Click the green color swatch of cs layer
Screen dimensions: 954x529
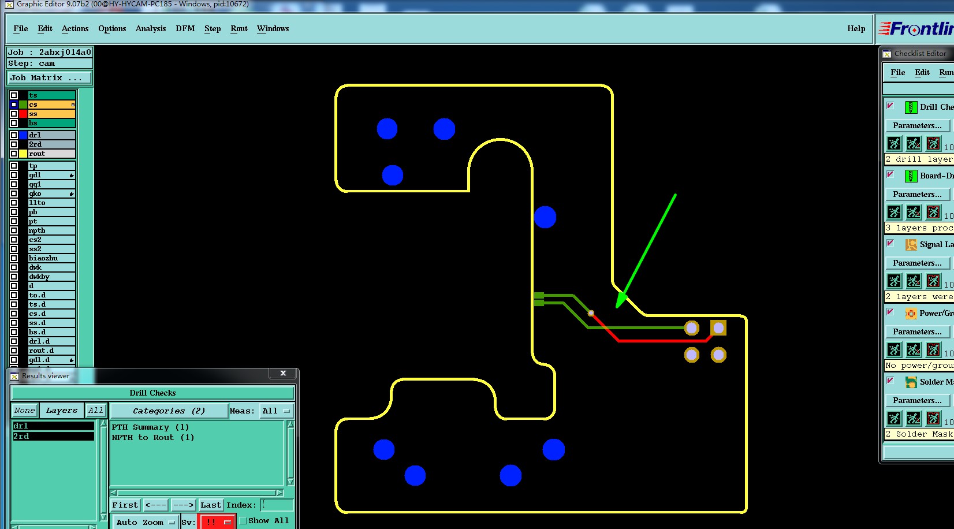[23, 105]
